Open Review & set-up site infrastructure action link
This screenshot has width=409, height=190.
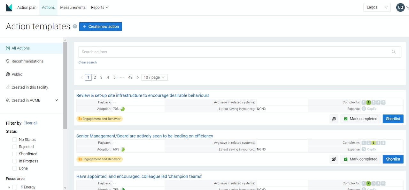click(x=143, y=95)
